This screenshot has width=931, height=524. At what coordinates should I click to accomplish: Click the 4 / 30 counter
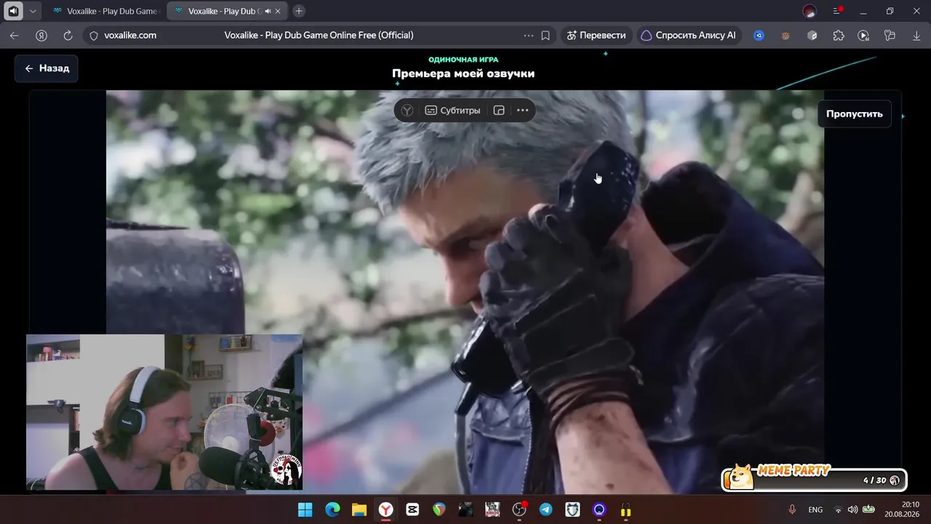[x=875, y=480]
